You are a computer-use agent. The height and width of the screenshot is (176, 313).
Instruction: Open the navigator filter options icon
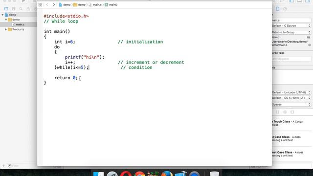[x=9, y=166]
